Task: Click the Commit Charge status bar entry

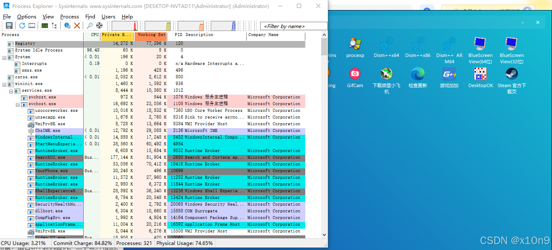Action: [82, 243]
